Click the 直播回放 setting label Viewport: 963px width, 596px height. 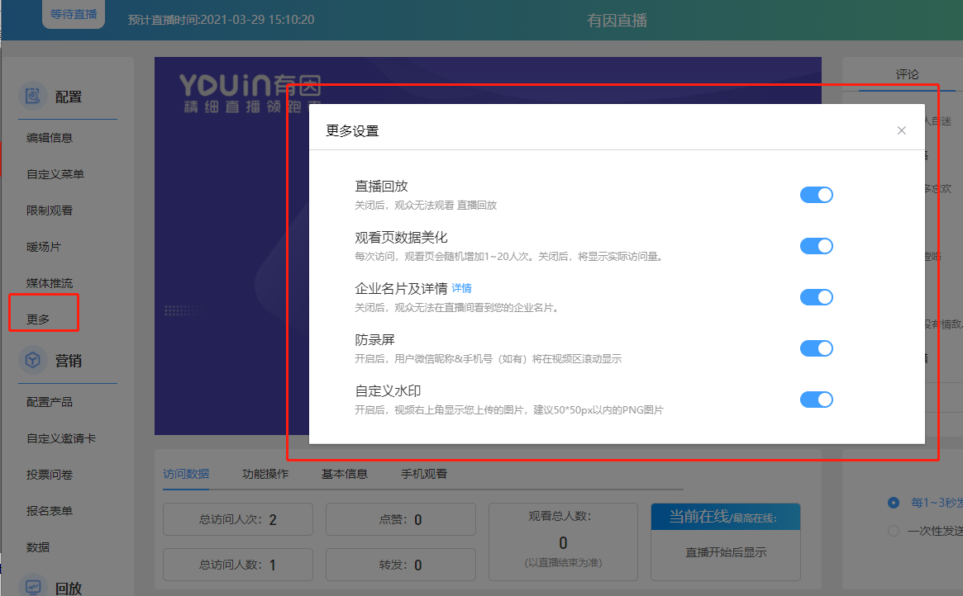coord(381,186)
